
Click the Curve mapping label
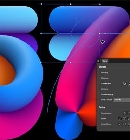click(107, 94)
